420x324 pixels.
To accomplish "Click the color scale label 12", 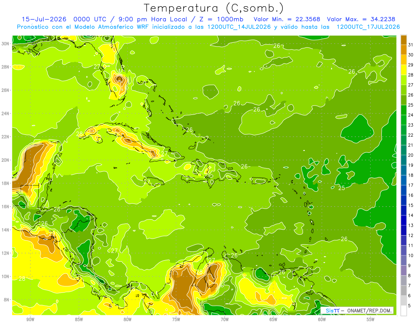I will tap(411, 235).
